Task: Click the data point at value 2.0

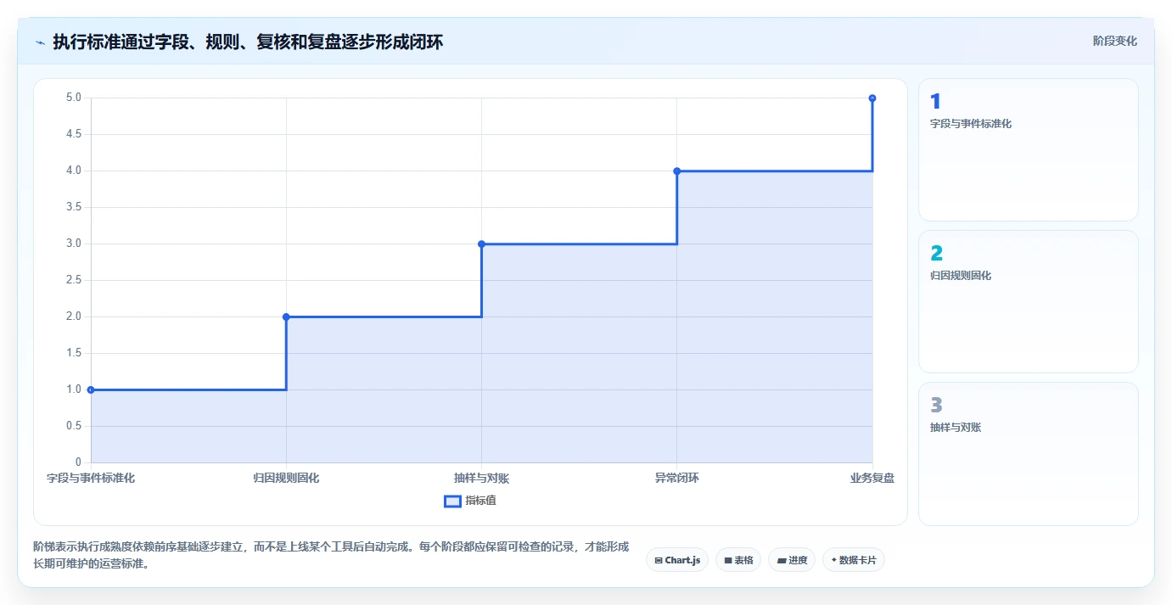Action: [286, 317]
